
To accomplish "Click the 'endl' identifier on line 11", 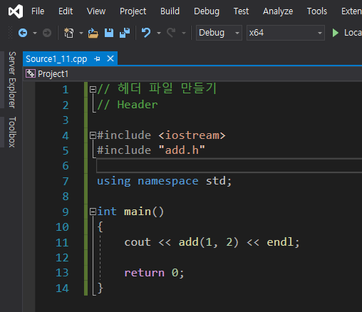I will tap(280, 242).
